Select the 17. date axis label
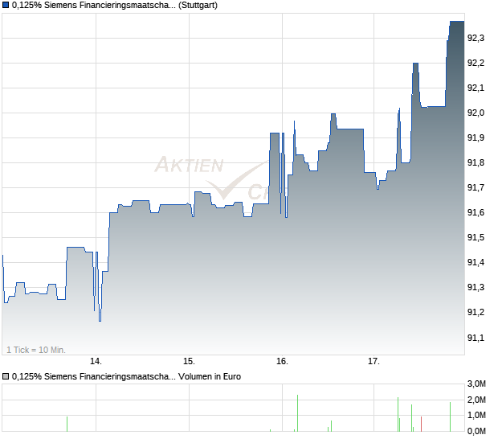The width and height of the screenshot is (498, 439). (373, 362)
